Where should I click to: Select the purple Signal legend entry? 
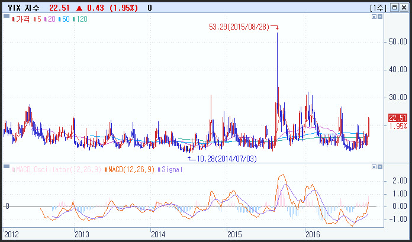(x=170, y=169)
